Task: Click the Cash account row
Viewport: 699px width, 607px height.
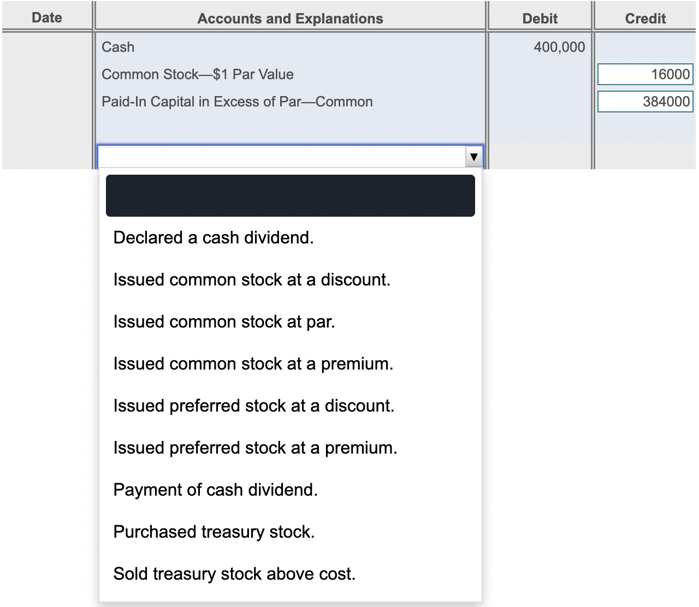Action: pyautogui.click(x=118, y=47)
